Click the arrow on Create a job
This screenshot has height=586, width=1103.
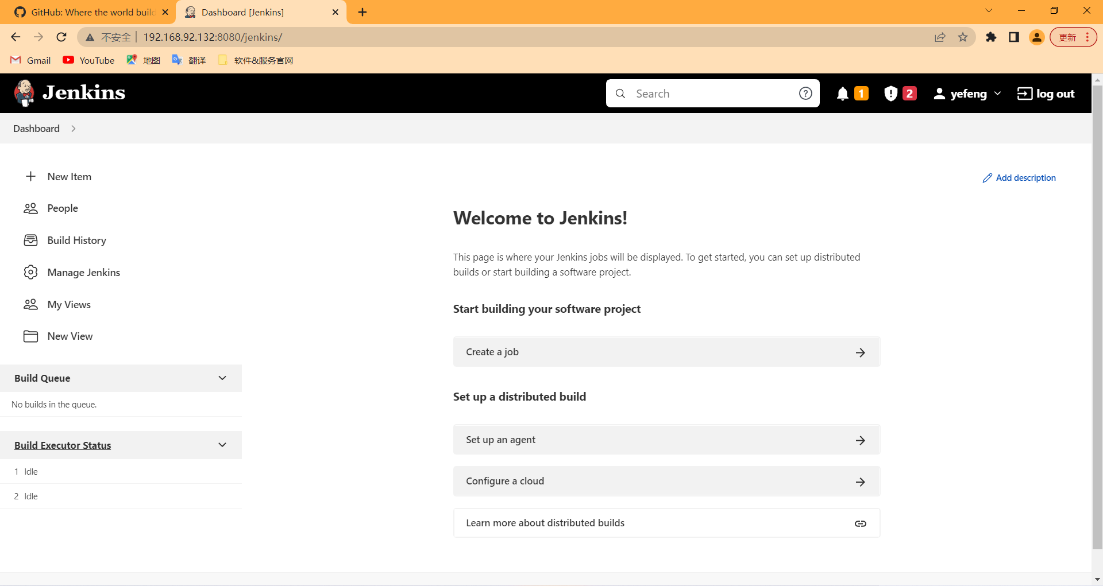coord(860,352)
